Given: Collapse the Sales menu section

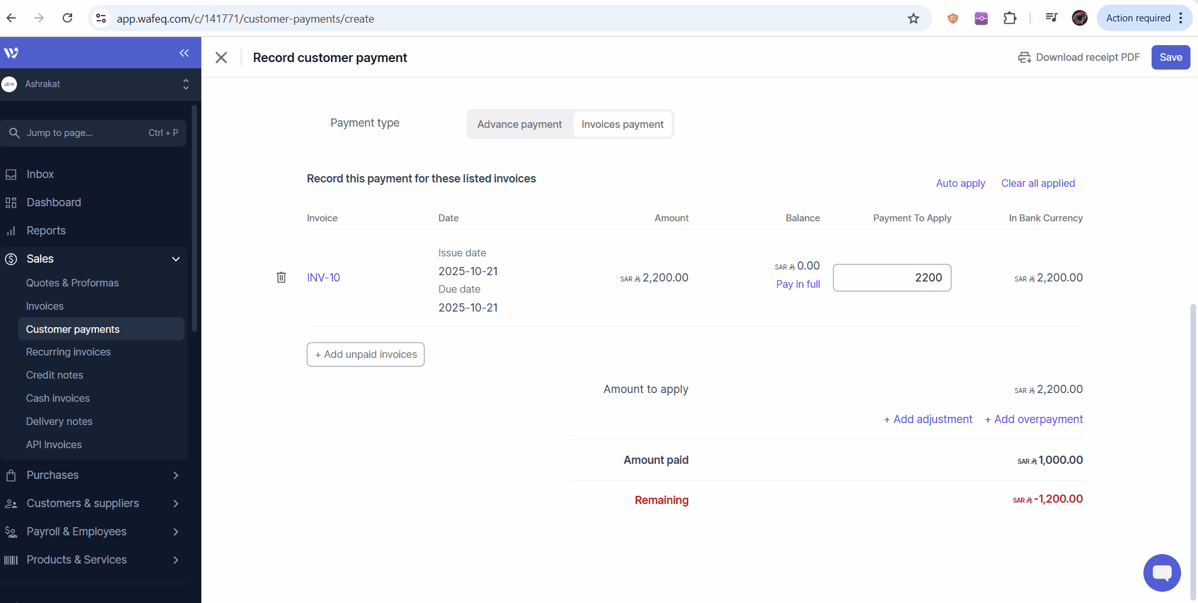Looking at the screenshot, I should pyautogui.click(x=176, y=259).
